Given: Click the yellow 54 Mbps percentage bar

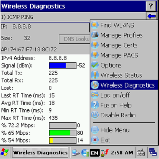Looking at the screenshot, I should coord(63,141).
